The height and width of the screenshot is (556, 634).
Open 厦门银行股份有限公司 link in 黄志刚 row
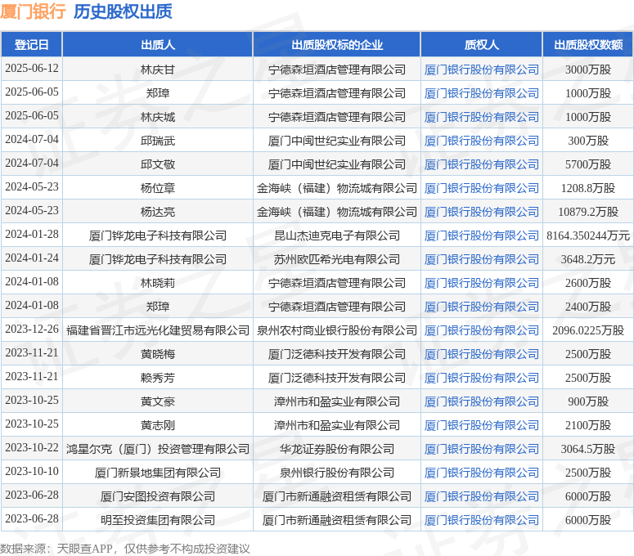click(x=481, y=425)
